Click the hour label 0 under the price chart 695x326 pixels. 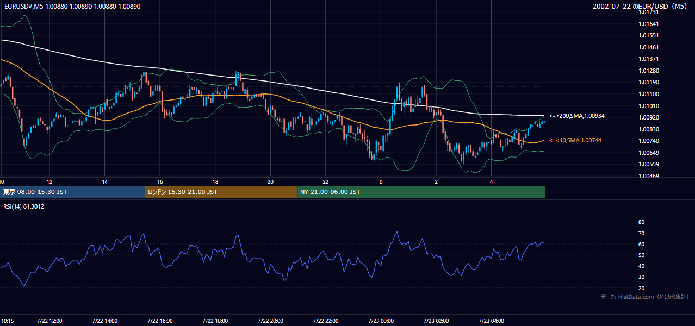click(381, 181)
